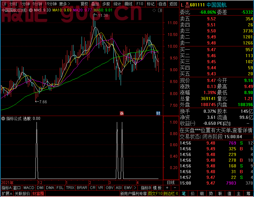The height and width of the screenshot is (197, 254).
Task: Switch the indicator to DMA
Action: (50, 188)
